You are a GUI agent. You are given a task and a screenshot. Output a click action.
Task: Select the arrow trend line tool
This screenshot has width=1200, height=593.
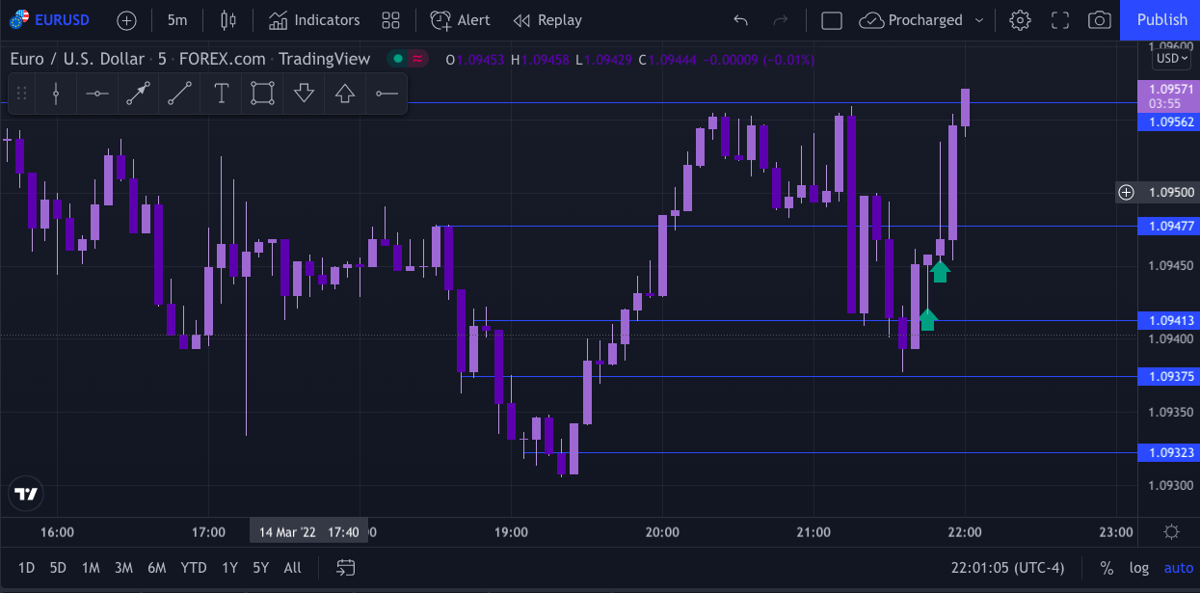pos(138,94)
